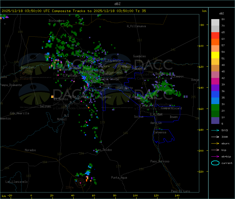This screenshot has width=235, height=199.
Task: Select the magenta 39 dBZ color swatch
Action: (215, 81)
